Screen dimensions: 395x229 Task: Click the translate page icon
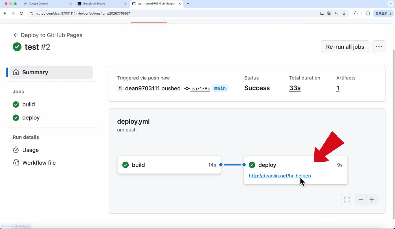tap(329, 13)
